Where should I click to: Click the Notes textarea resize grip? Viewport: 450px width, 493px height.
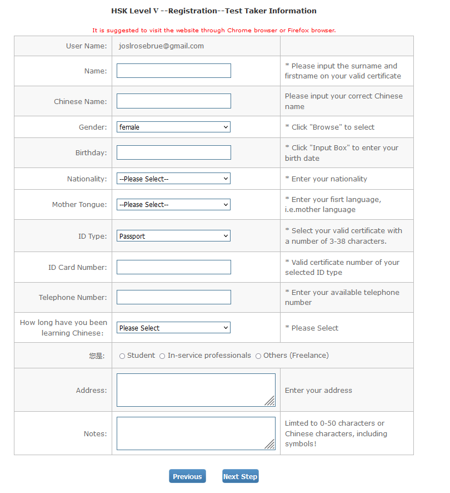(270, 444)
